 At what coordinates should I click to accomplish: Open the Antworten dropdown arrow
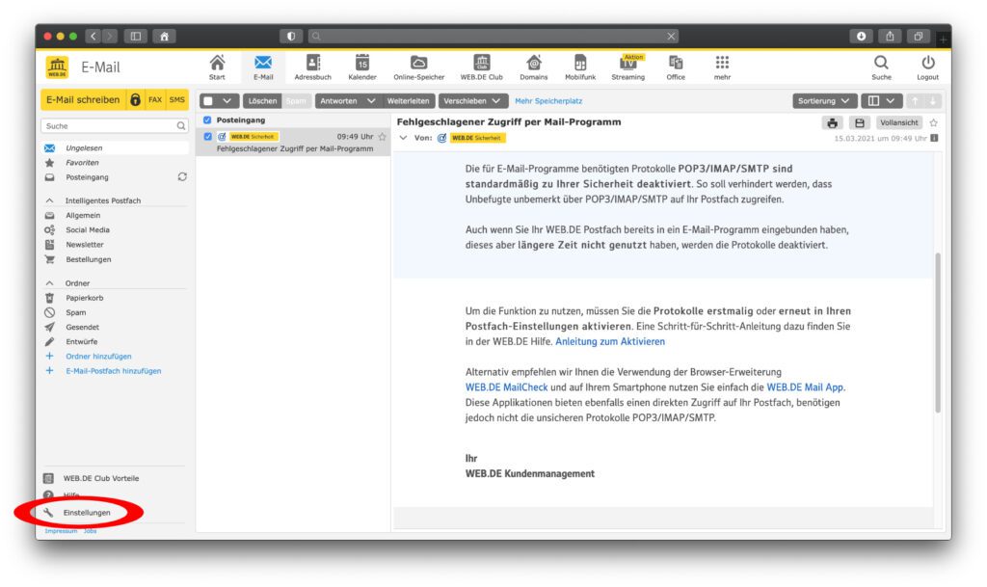[x=371, y=100]
